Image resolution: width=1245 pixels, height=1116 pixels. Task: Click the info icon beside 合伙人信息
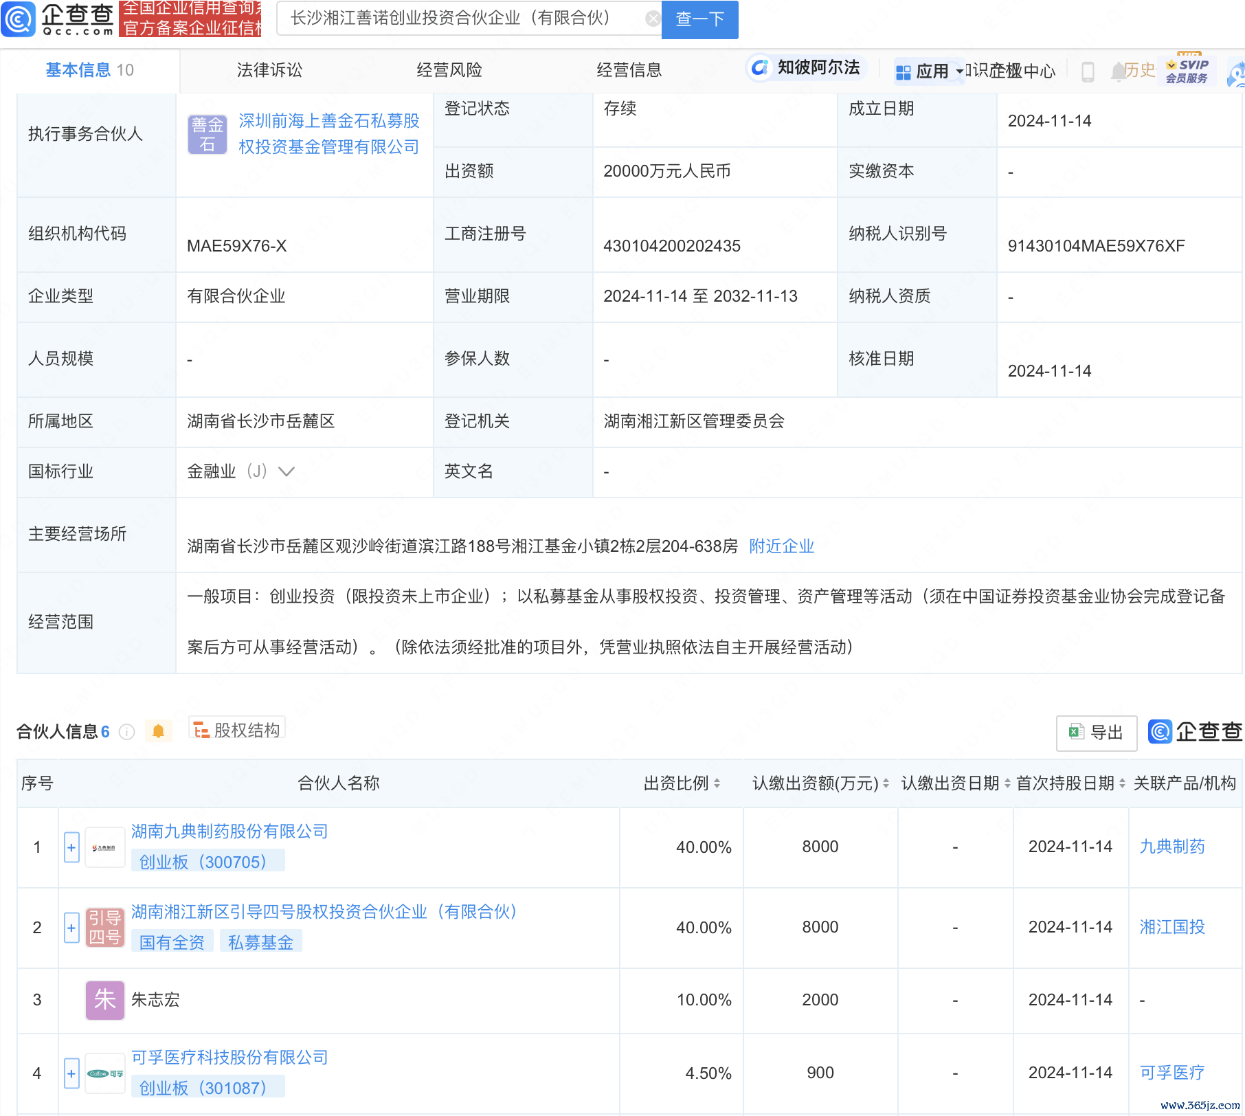point(126,732)
